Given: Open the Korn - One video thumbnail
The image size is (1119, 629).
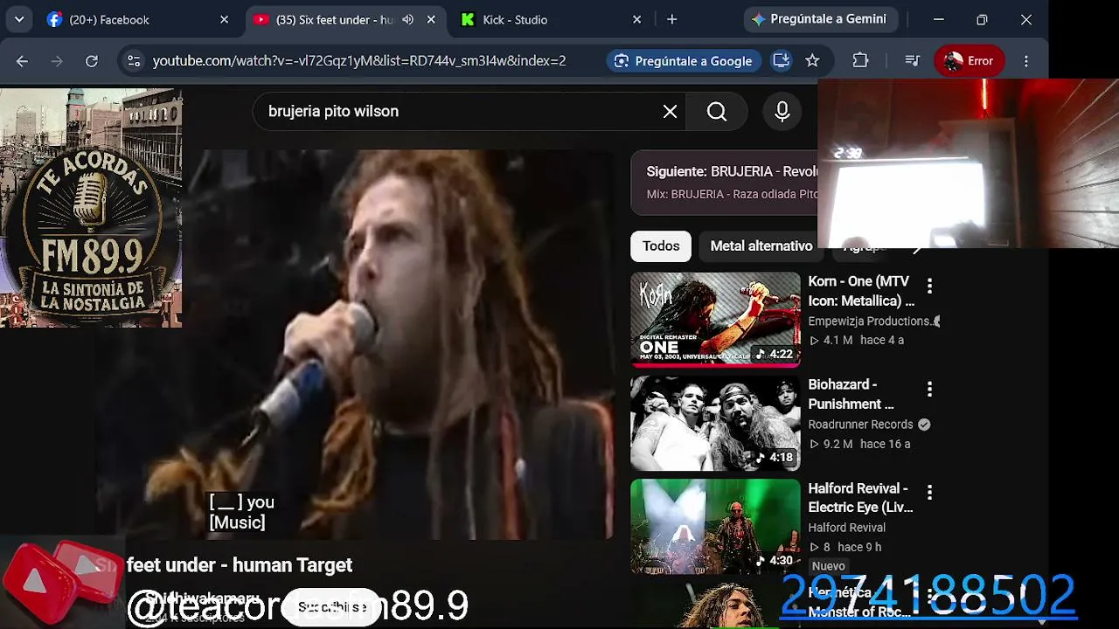Looking at the screenshot, I should coord(715,319).
